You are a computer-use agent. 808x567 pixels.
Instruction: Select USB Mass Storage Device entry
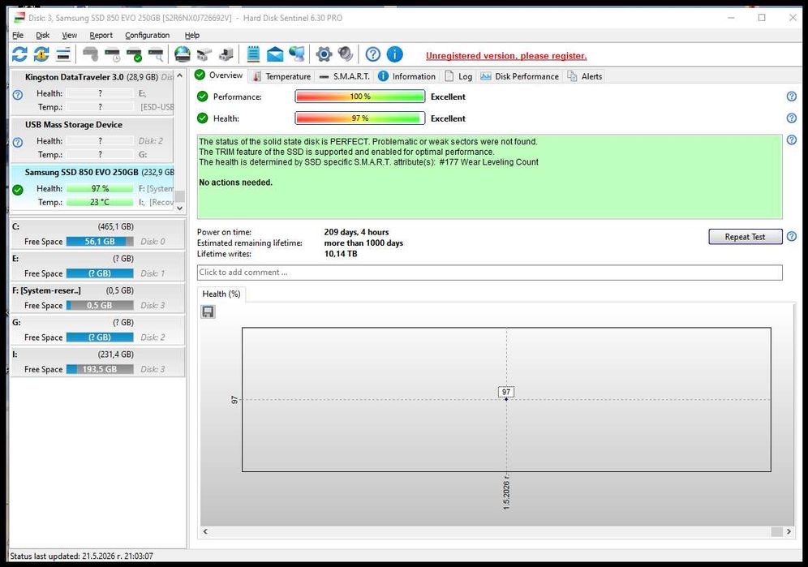tap(92, 140)
